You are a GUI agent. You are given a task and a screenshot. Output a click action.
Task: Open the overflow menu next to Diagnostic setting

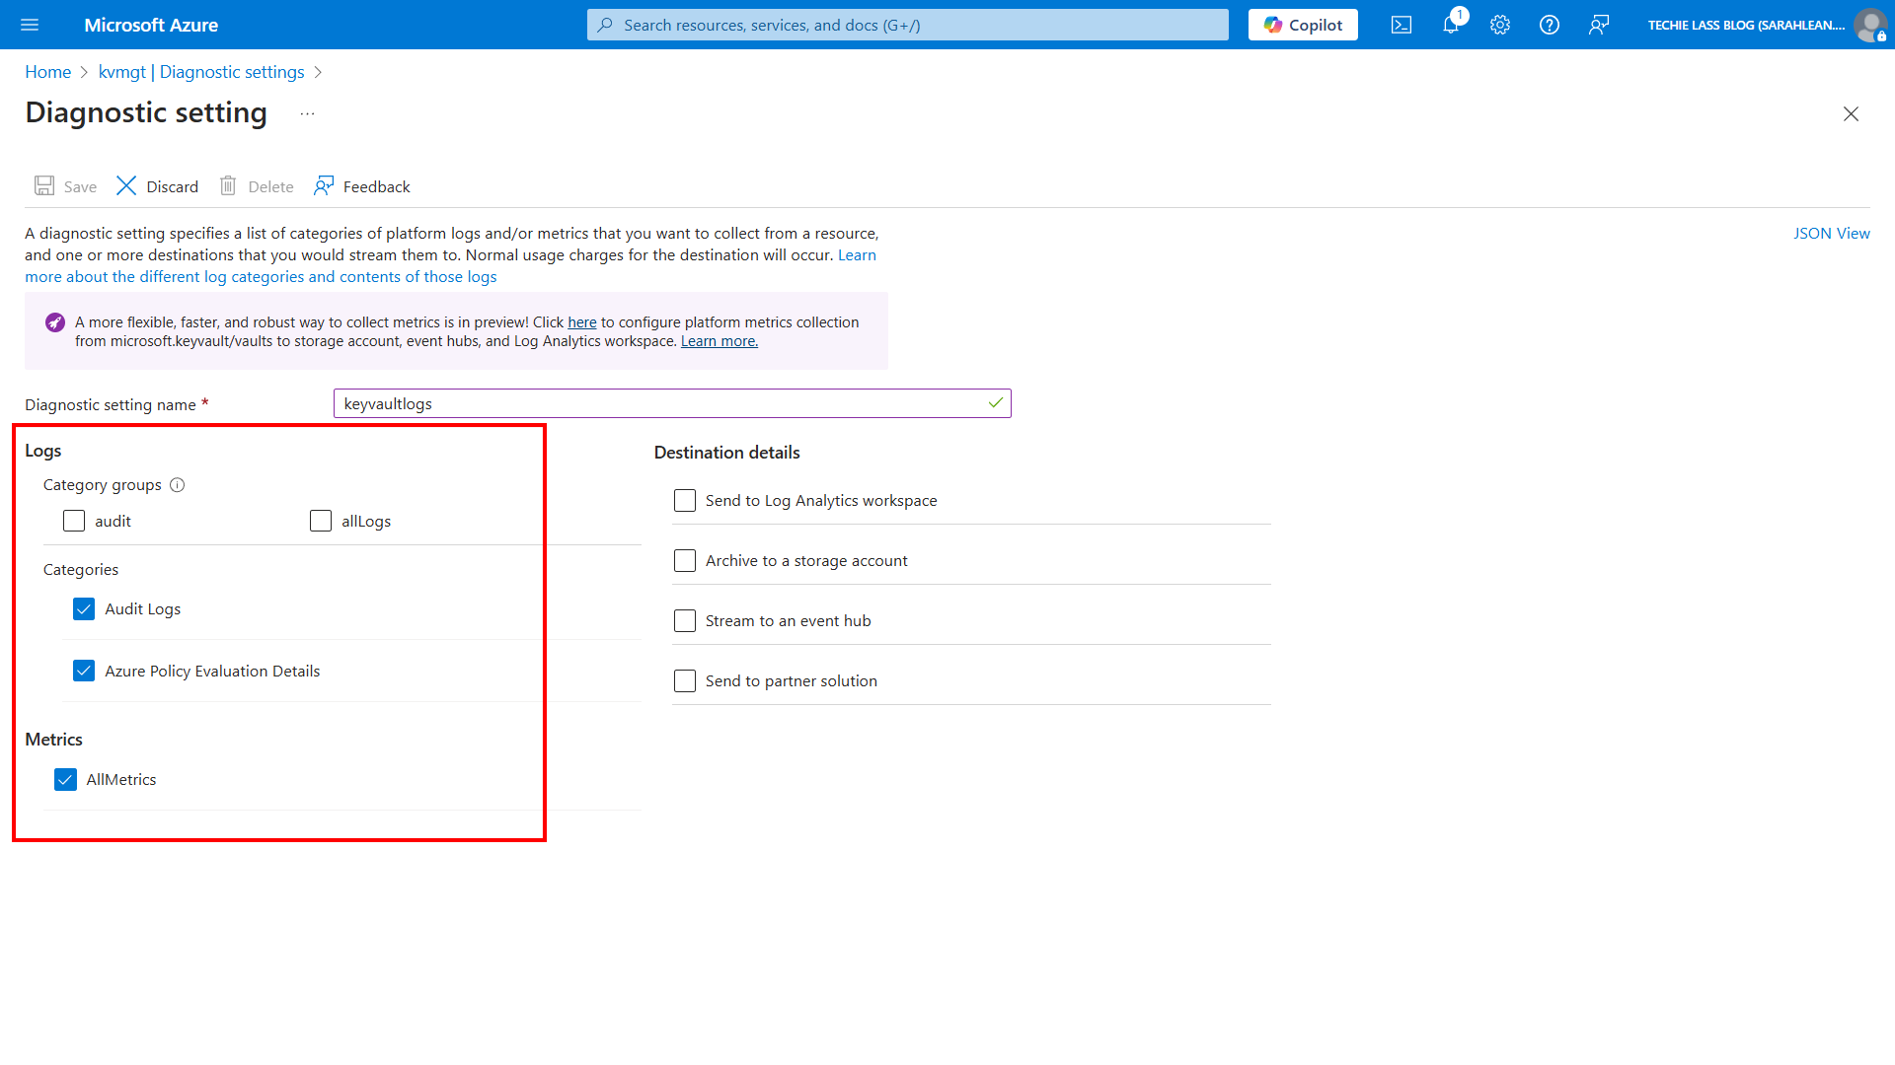(307, 112)
